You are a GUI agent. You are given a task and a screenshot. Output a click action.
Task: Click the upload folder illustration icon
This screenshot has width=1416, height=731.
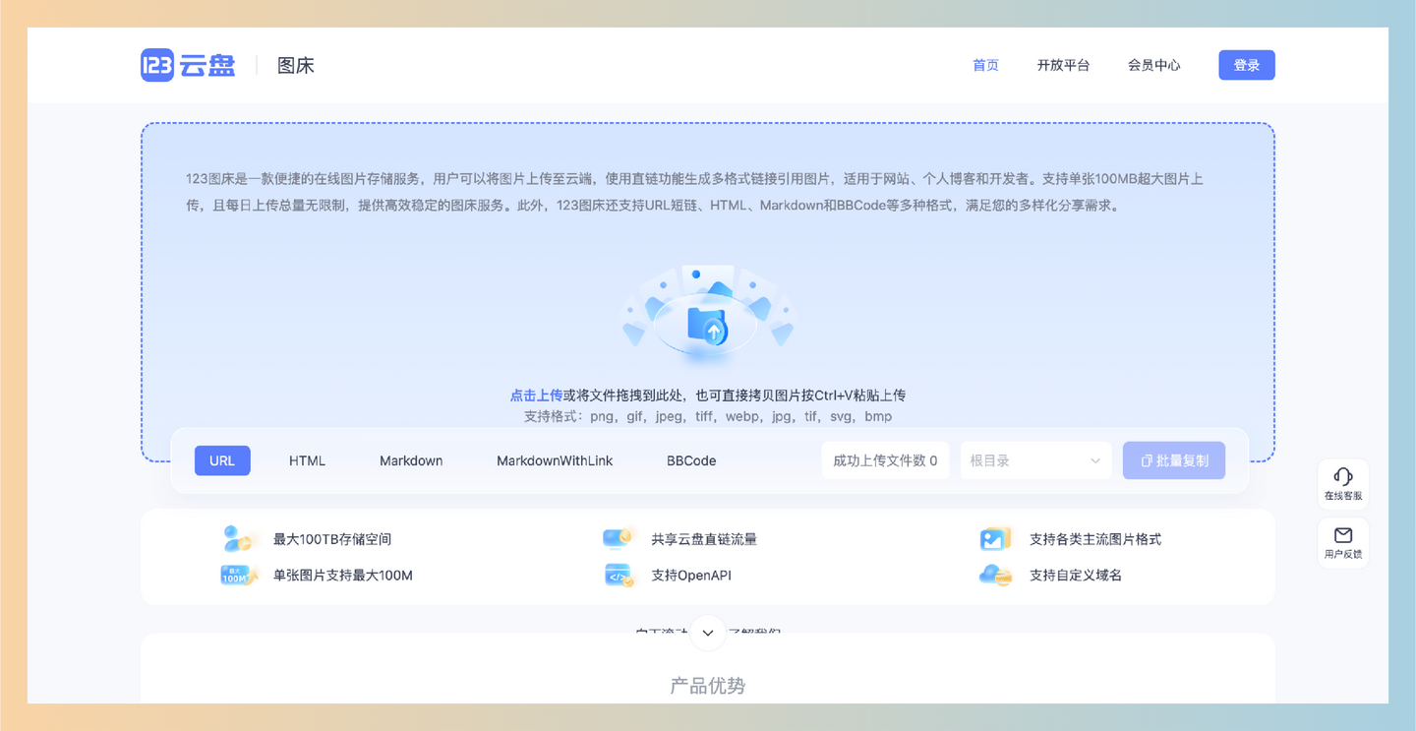(x=707, y=320)
